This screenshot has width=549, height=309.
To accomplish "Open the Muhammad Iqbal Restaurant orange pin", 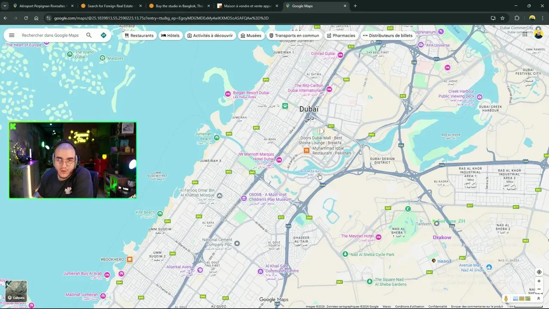I will 306,150.
